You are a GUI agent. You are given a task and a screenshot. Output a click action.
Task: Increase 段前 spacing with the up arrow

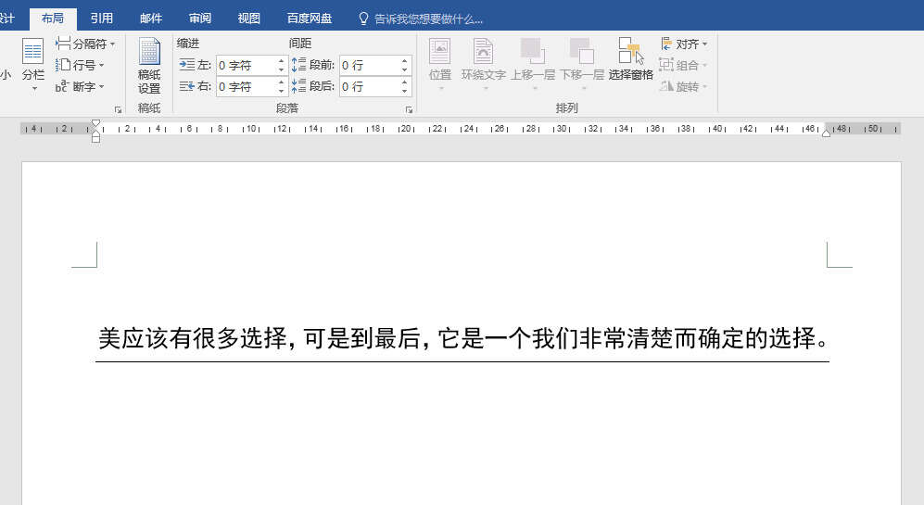tap(405, 61)
